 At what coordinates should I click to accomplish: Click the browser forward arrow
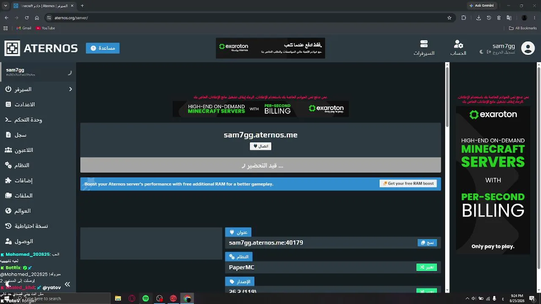[16, 18]
